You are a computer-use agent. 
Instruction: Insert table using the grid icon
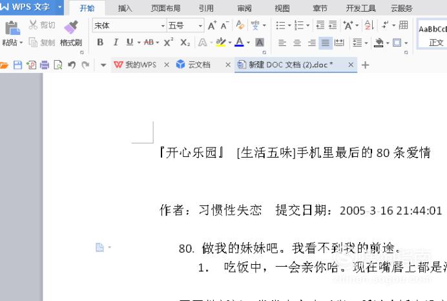[403, 25]
